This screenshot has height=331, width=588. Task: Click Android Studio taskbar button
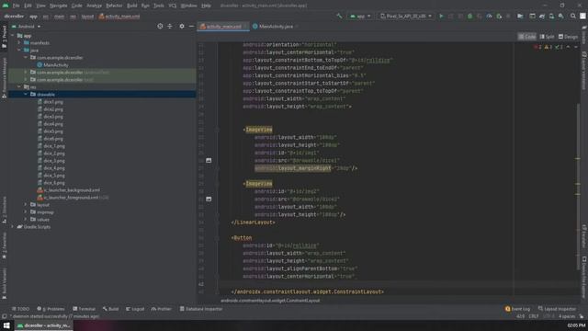pos(43,325)
